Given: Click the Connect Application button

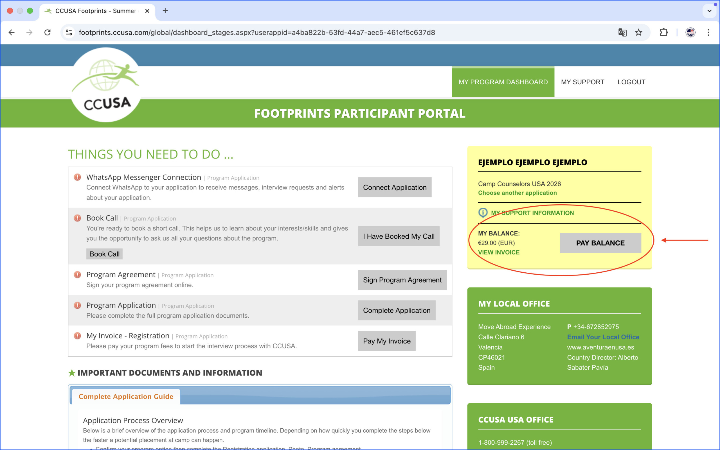Looking at the screenshot, I should click(x=395, y=187).
